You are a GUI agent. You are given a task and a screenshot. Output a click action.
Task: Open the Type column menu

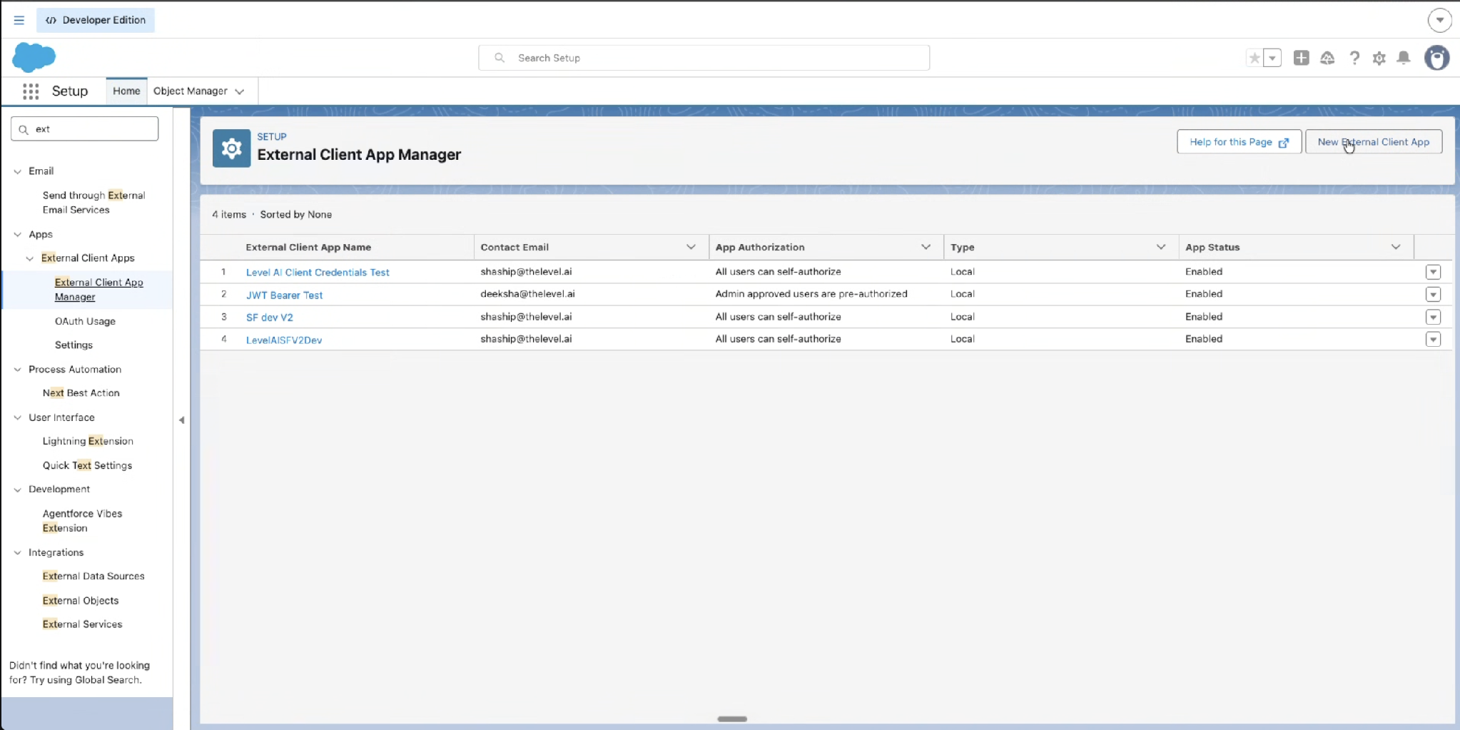click(x=1160, y=247)
